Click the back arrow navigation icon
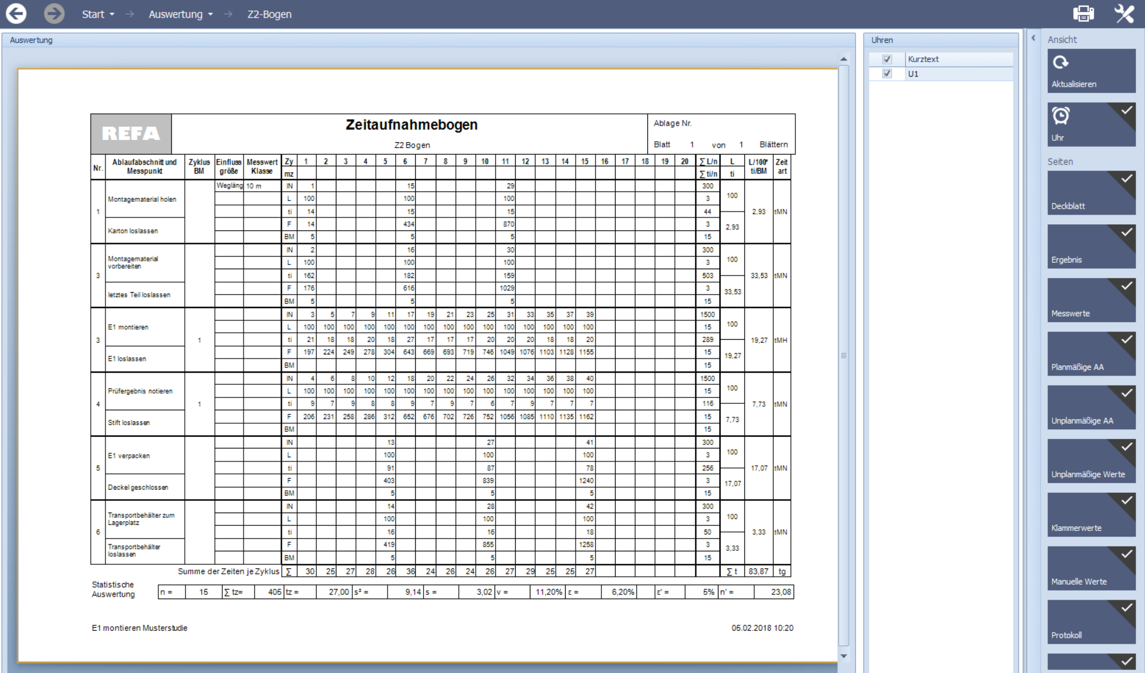 (16, 13)
